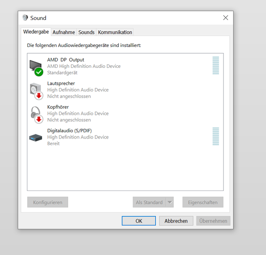This screenshot has height=255, width=266.
Task: Click the Konfigurieren button
Action: [48, 203]
